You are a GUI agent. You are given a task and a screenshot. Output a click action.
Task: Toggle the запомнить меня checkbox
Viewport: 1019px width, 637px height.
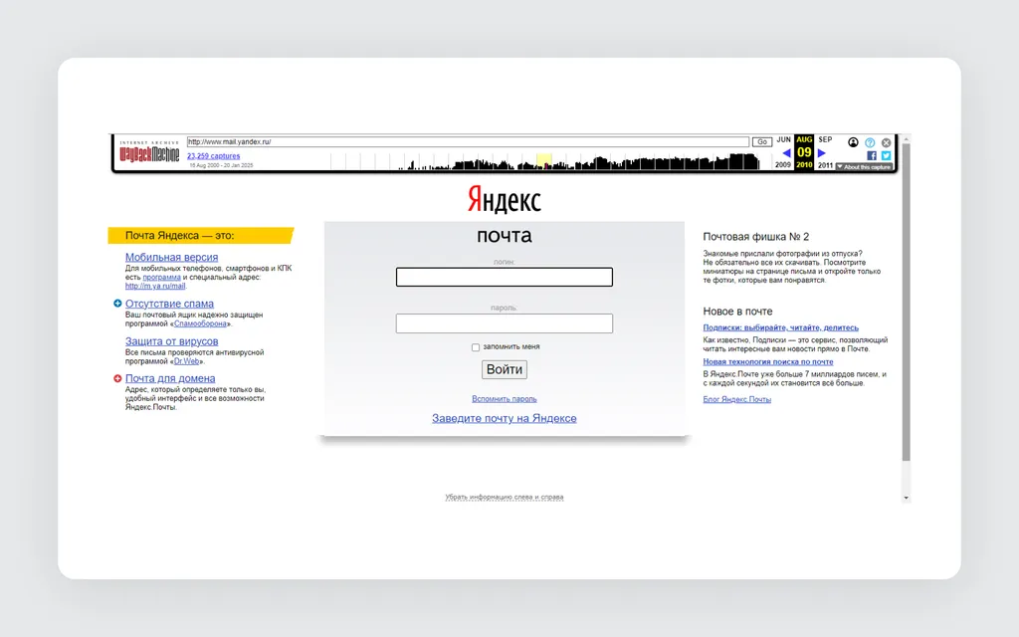[476, 347]
